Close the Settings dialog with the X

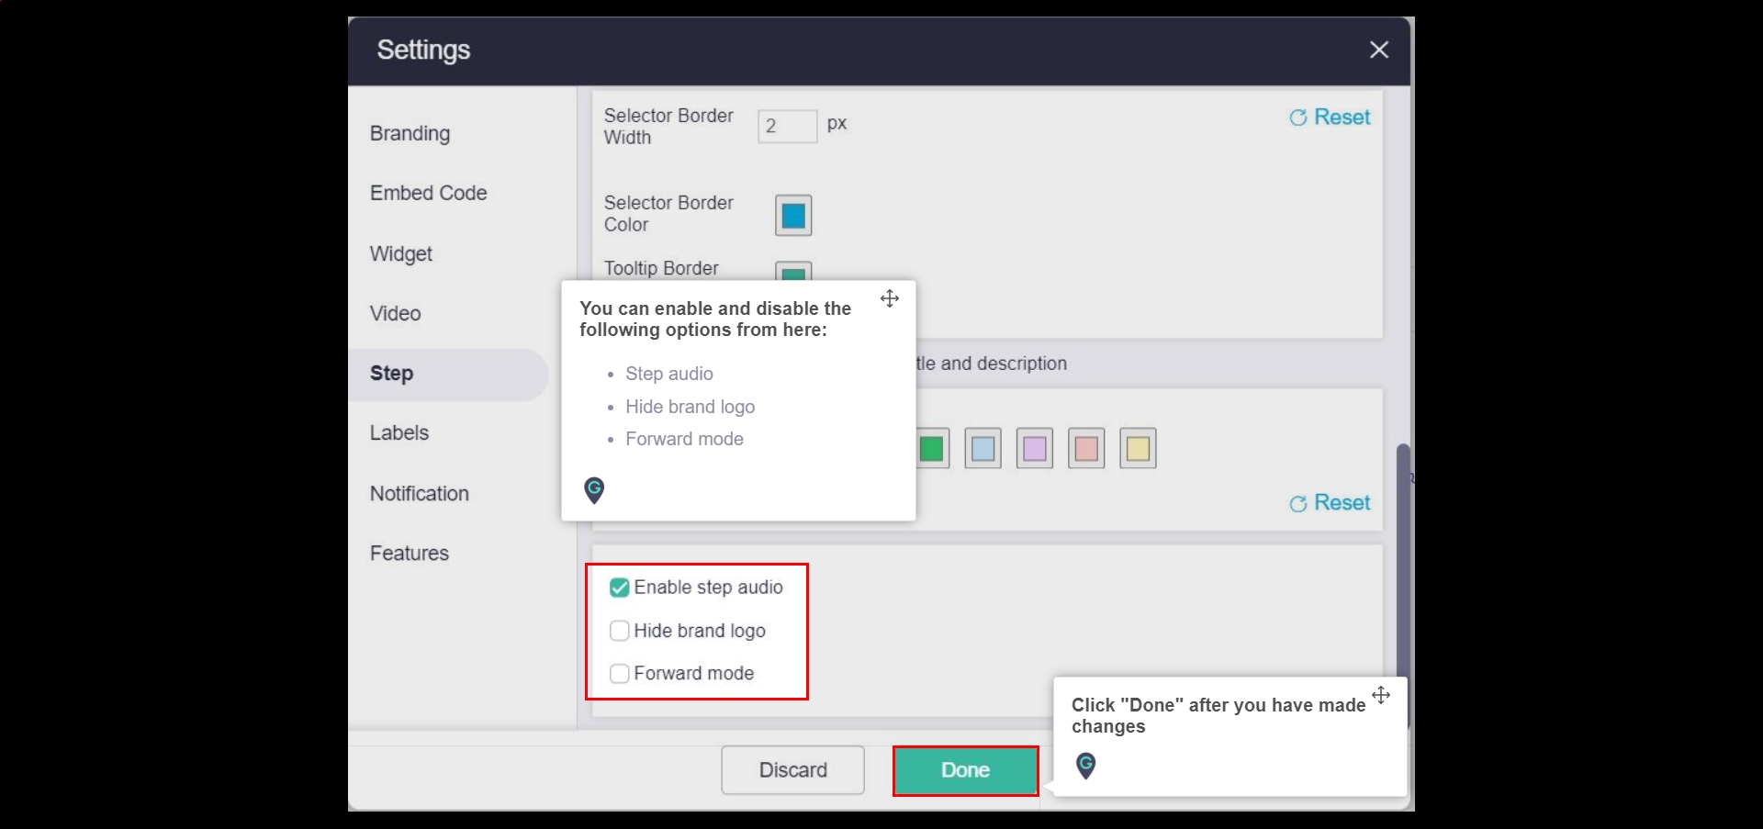1378,50
